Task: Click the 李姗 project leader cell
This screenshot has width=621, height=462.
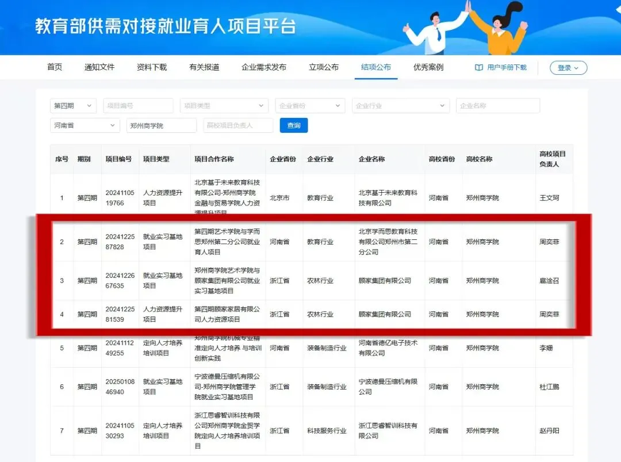Action: (x=546, y=348)
